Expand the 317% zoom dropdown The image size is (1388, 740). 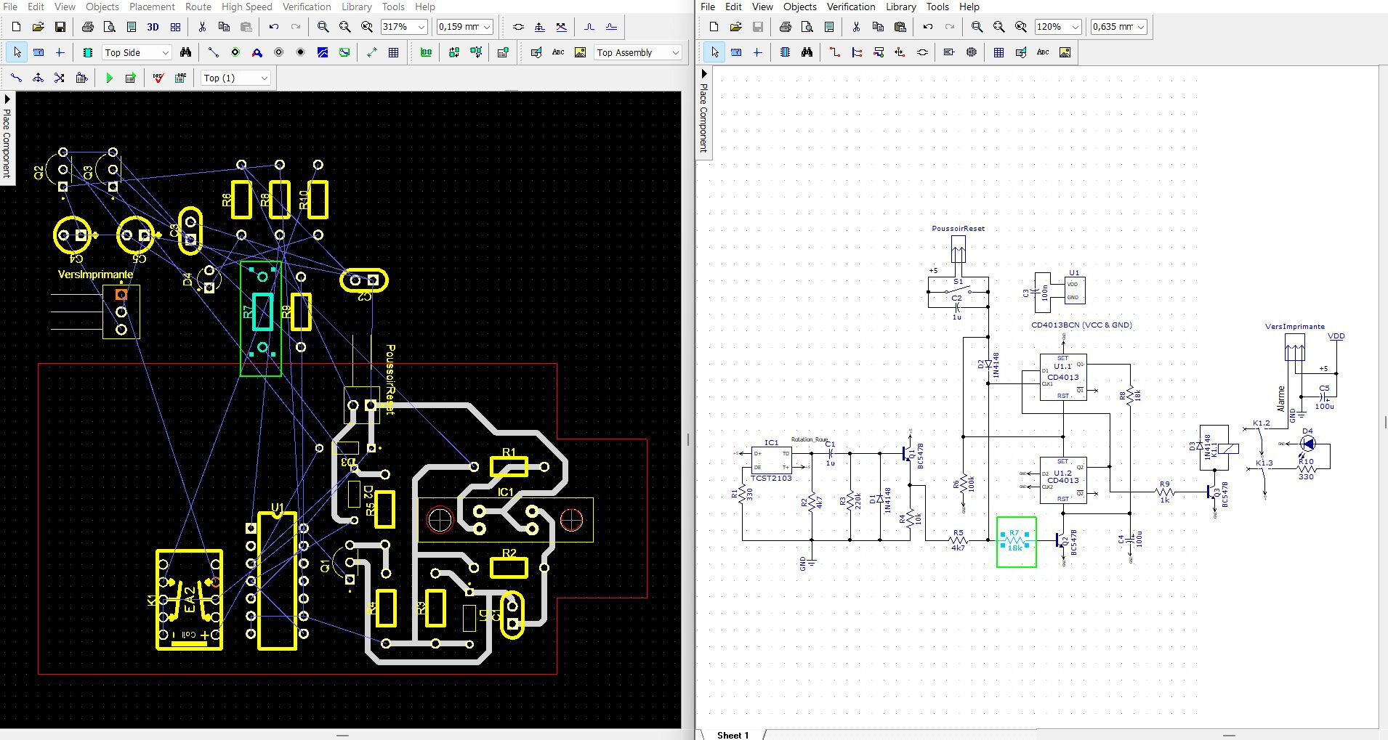pos(421,27)
